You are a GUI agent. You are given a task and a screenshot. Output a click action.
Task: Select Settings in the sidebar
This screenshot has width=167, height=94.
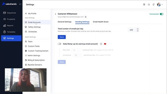coord(11,38)
